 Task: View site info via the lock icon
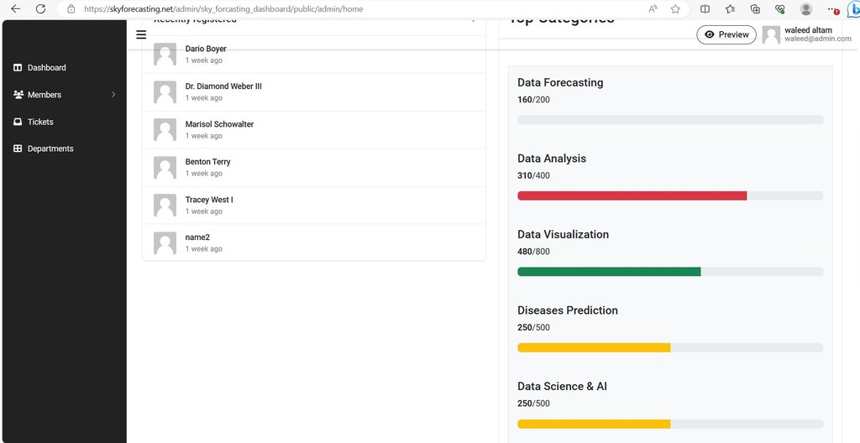click(71, 8)
